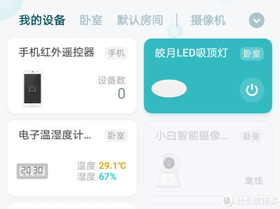Switch to the 卧室 tab
The image size is (280, 209).
click(91, 20)
